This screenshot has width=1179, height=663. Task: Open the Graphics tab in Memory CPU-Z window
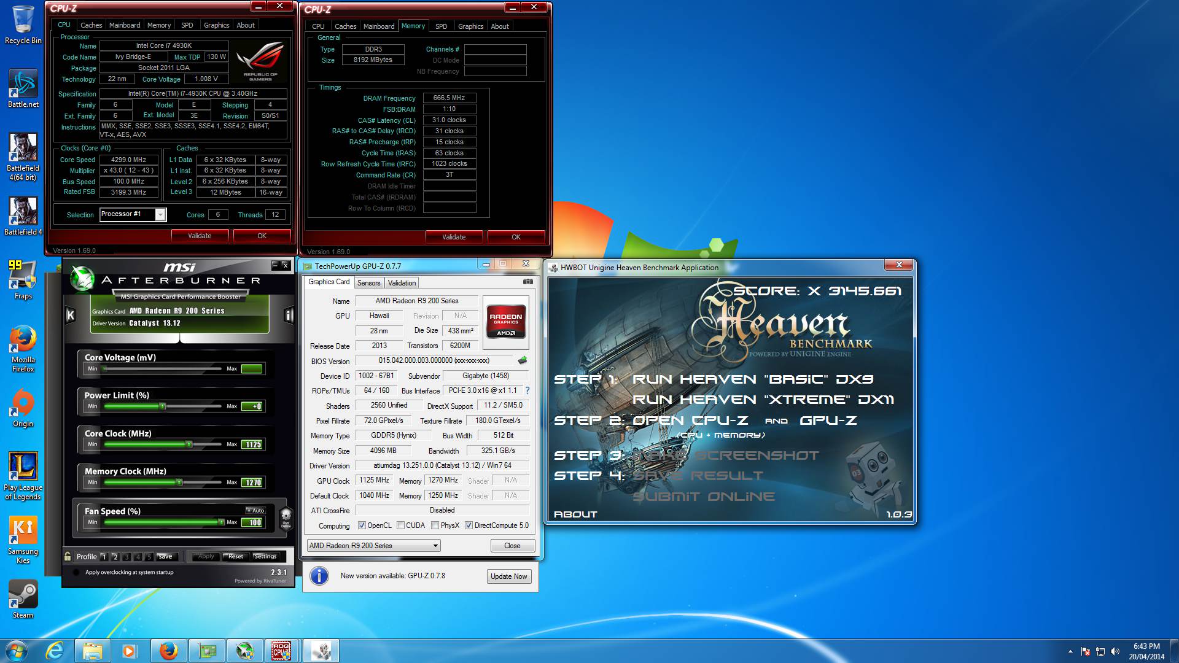click(x=470, y=26)
